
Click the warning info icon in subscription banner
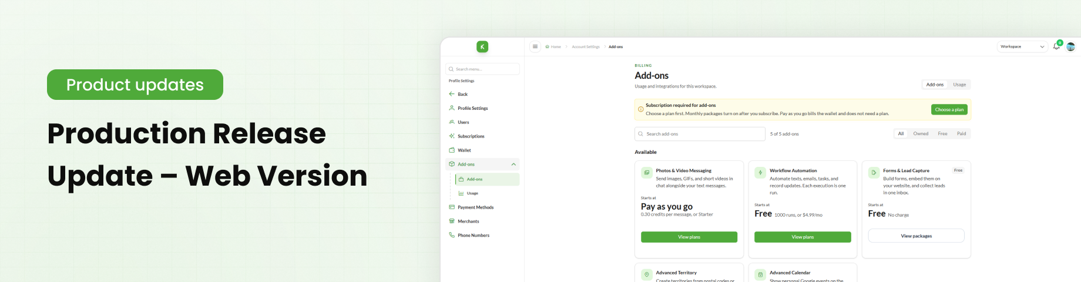tap(640, 109)
